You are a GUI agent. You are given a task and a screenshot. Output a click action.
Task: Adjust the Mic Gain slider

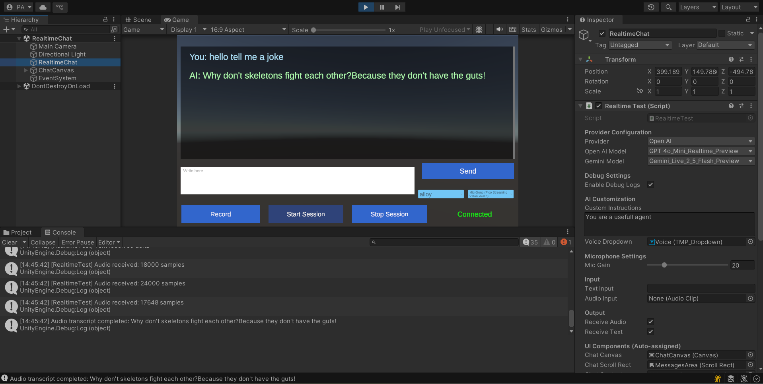pos(664,265)
